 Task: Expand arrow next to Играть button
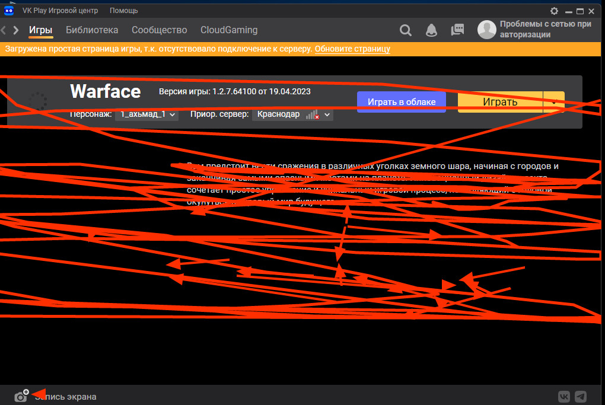[553, 102]
